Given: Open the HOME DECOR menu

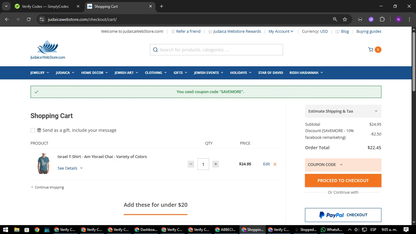Looking at the screenshot, I should tap(94, 73).
